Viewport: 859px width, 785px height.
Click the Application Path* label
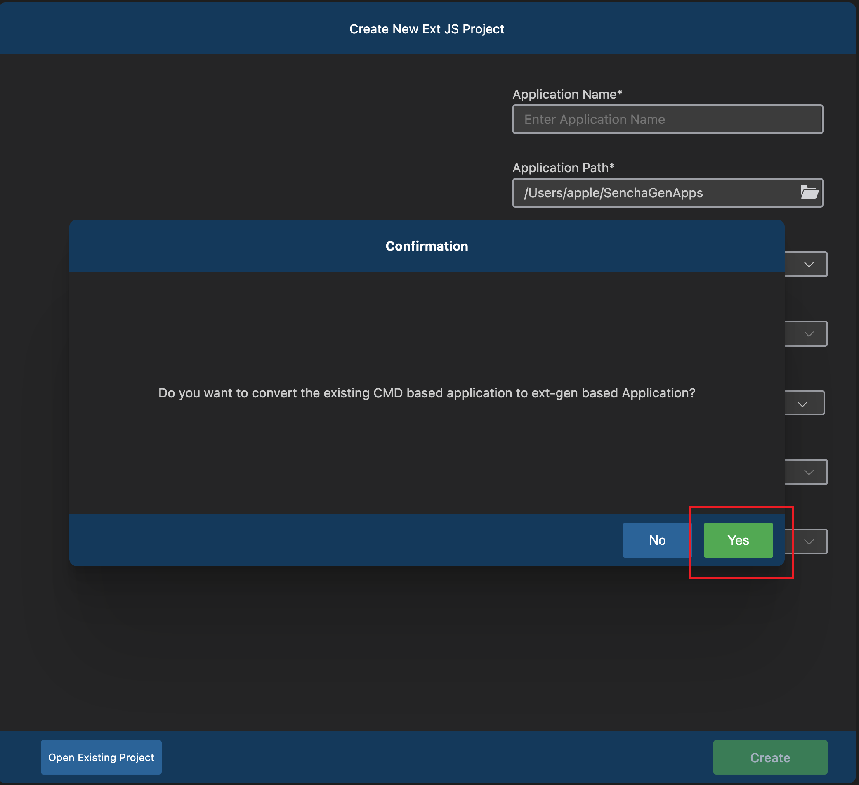point(563,168)
